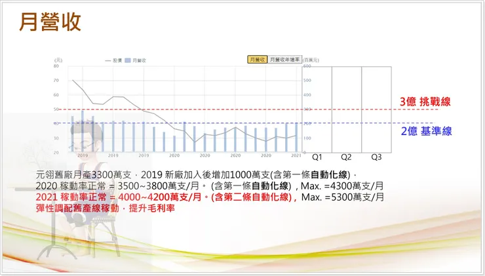485x276 pixels.
Task: Click the Q1 column label
Action: click(x=317, y=157)
